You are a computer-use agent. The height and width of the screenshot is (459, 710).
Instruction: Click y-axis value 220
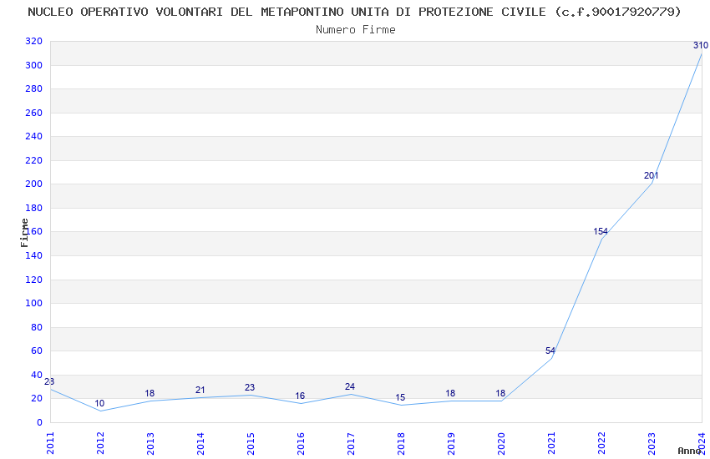34,160
